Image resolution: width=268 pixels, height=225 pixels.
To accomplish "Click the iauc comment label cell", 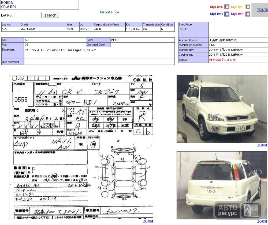I will (x=13, y=62).
